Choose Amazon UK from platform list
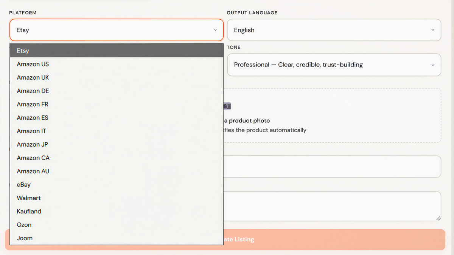 [117, 77]
